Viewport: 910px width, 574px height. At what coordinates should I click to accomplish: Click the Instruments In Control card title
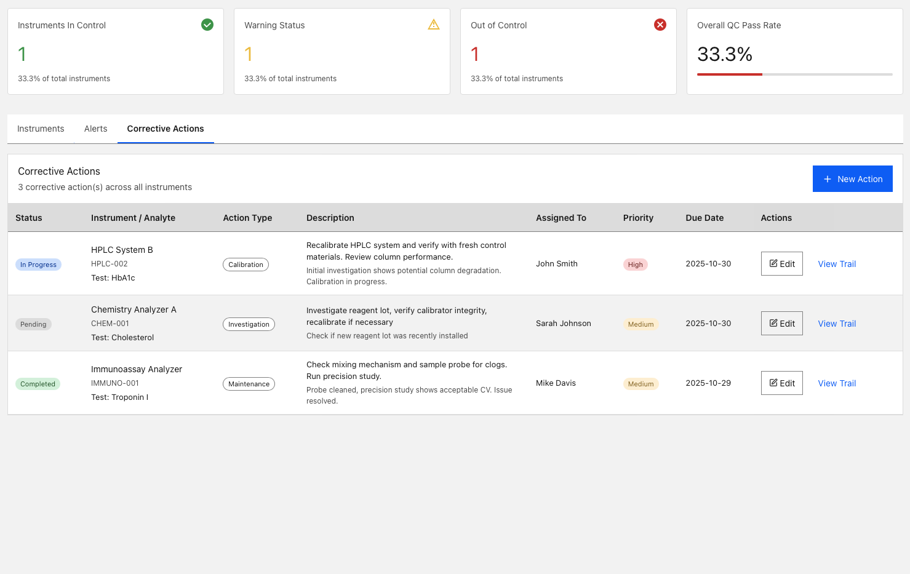(x=62, y=25)
